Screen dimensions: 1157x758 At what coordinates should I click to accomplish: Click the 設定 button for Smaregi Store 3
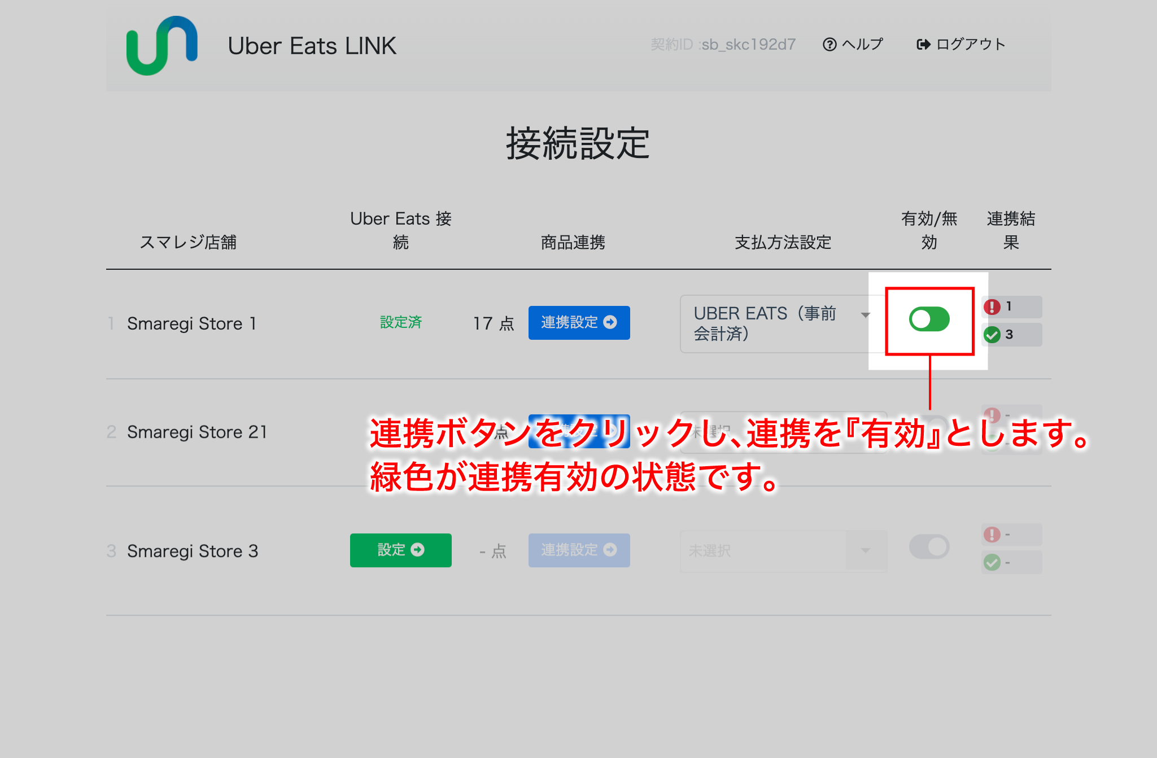[400, 550]
